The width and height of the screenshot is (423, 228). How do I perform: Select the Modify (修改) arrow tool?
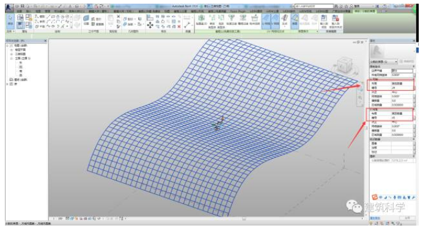pos(10,21)
